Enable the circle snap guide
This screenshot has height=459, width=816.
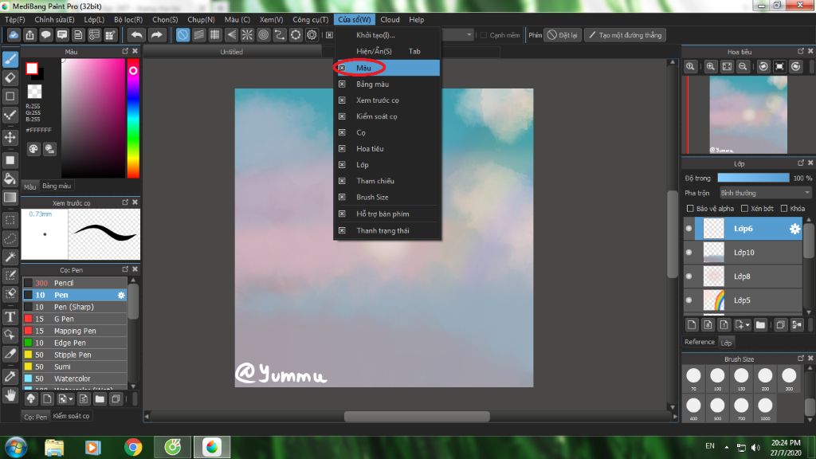point(263,35)
